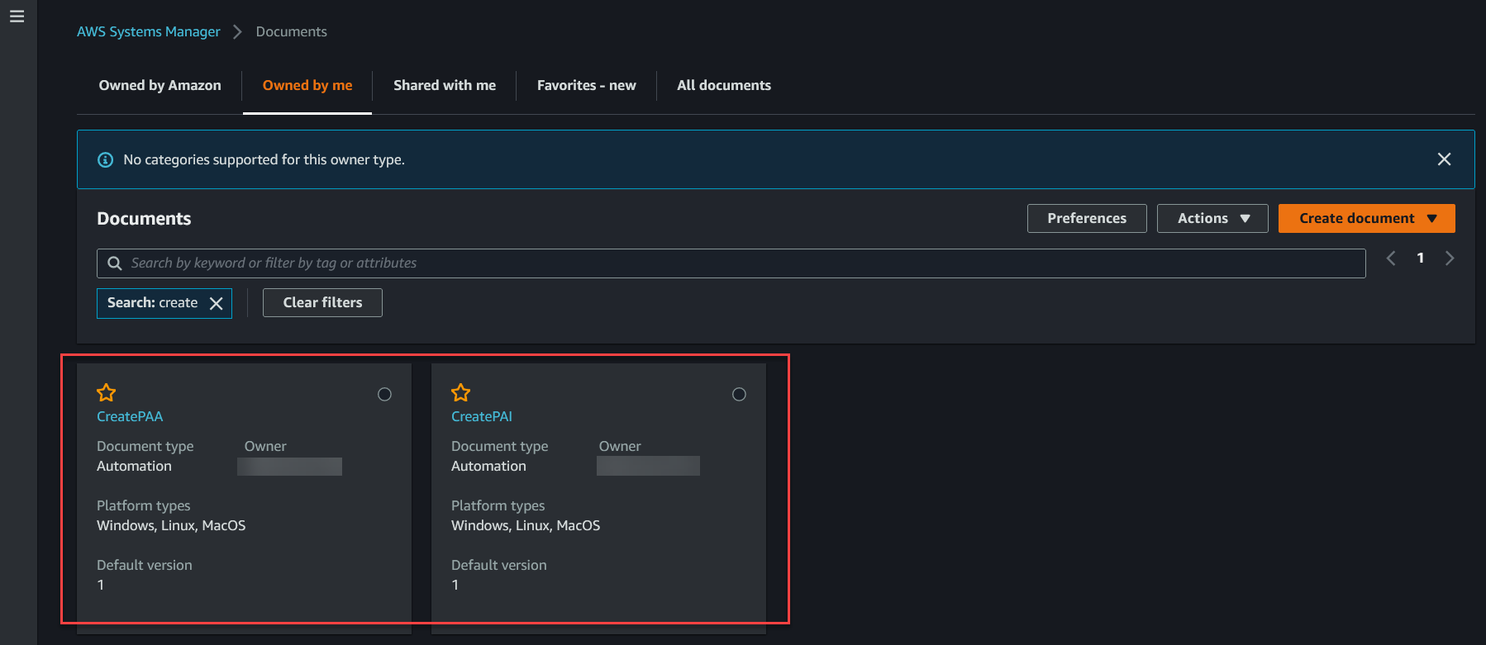
Task: Click page number 1 in pagination
Action: click(1420, 258)
